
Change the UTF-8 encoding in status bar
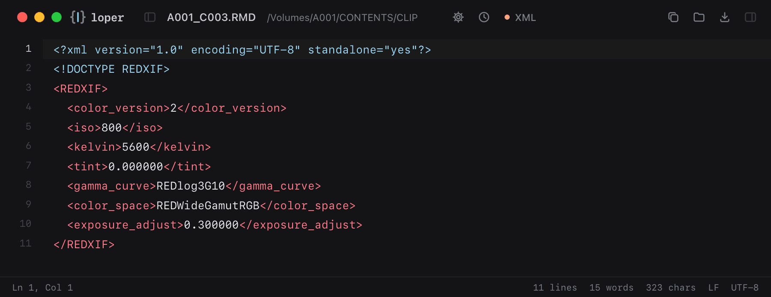click(x=745, y=288)
